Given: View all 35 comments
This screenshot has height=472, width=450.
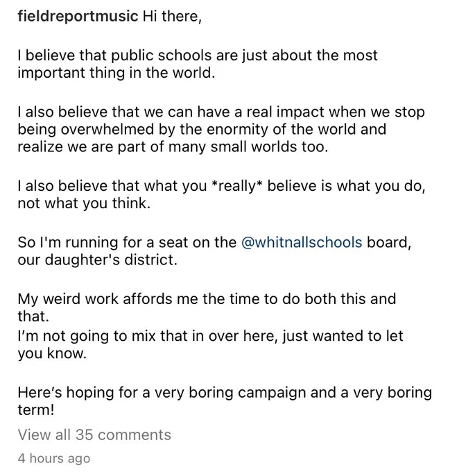Looking at the screenshot, I should tap(94, 435).
